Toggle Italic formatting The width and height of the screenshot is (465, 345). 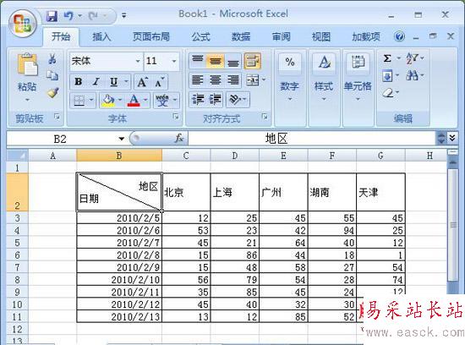coord(96,82)
